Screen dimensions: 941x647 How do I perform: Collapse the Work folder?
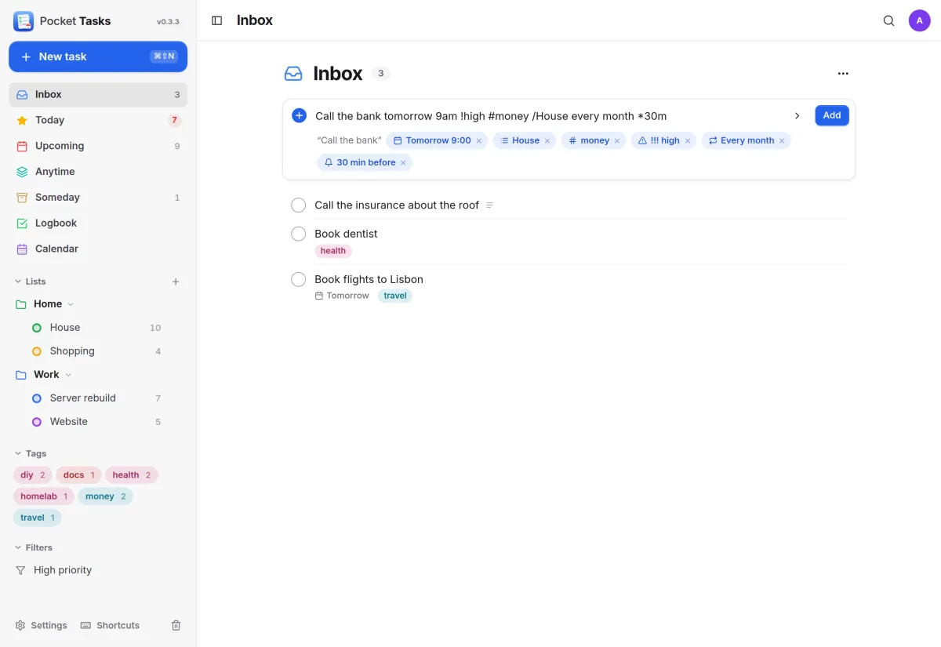tap(68, 375)
